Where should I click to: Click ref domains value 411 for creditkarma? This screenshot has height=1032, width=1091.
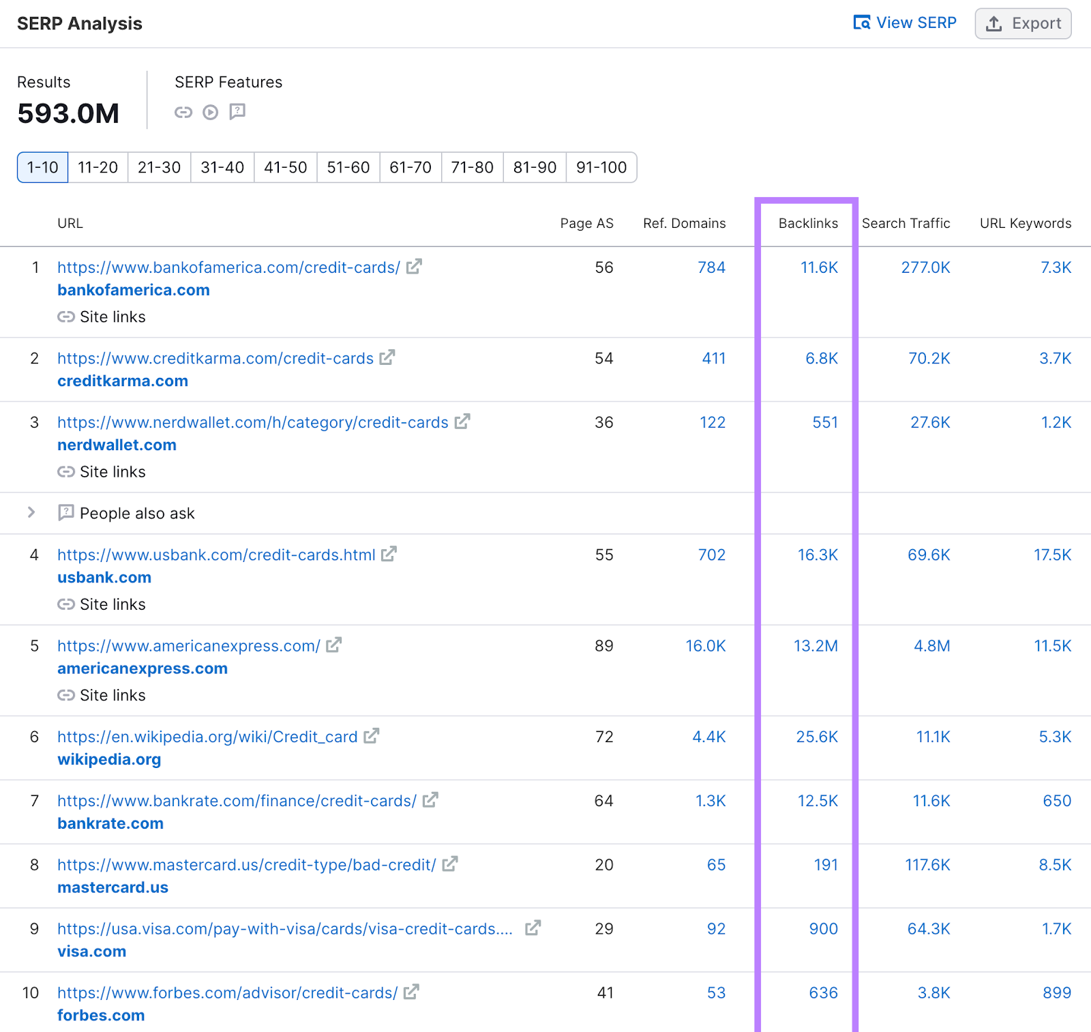[714, 358]
